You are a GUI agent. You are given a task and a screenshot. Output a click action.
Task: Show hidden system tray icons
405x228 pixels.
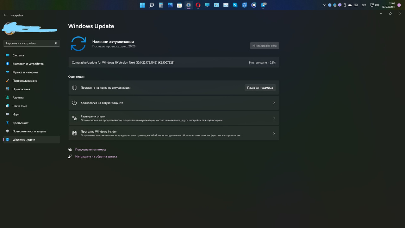[325, 5]
